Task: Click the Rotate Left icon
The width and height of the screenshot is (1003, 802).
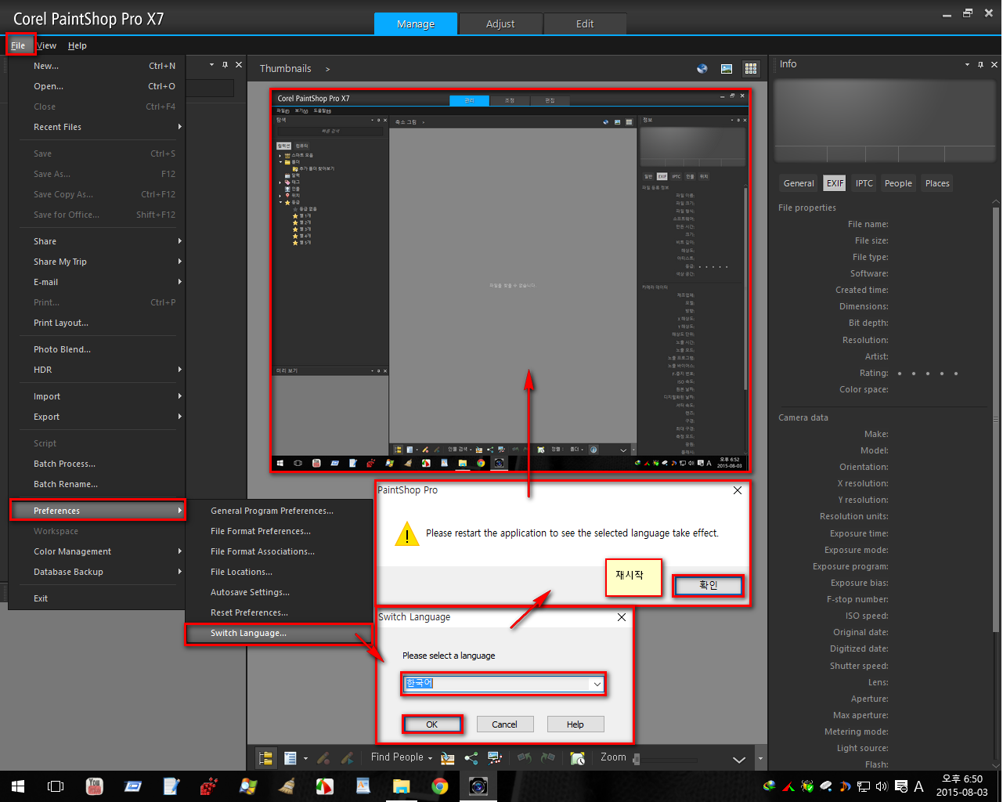Action: point(525,758)
